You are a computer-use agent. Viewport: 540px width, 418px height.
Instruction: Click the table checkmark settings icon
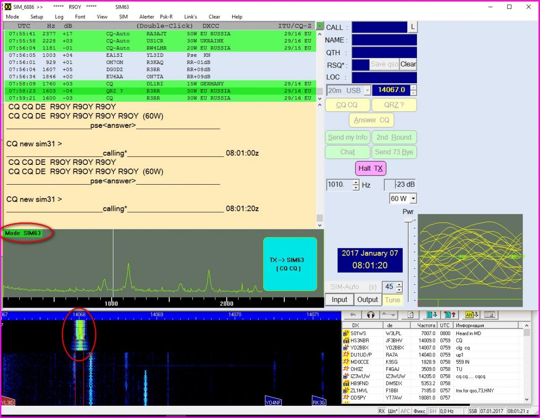489,315
